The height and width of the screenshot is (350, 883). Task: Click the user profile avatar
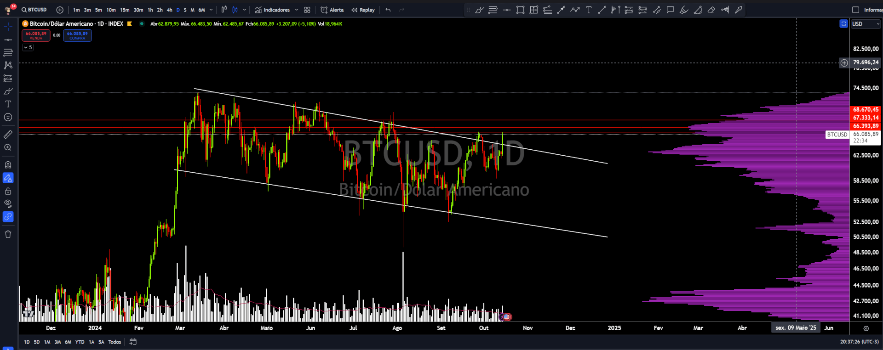pos(8,11)
